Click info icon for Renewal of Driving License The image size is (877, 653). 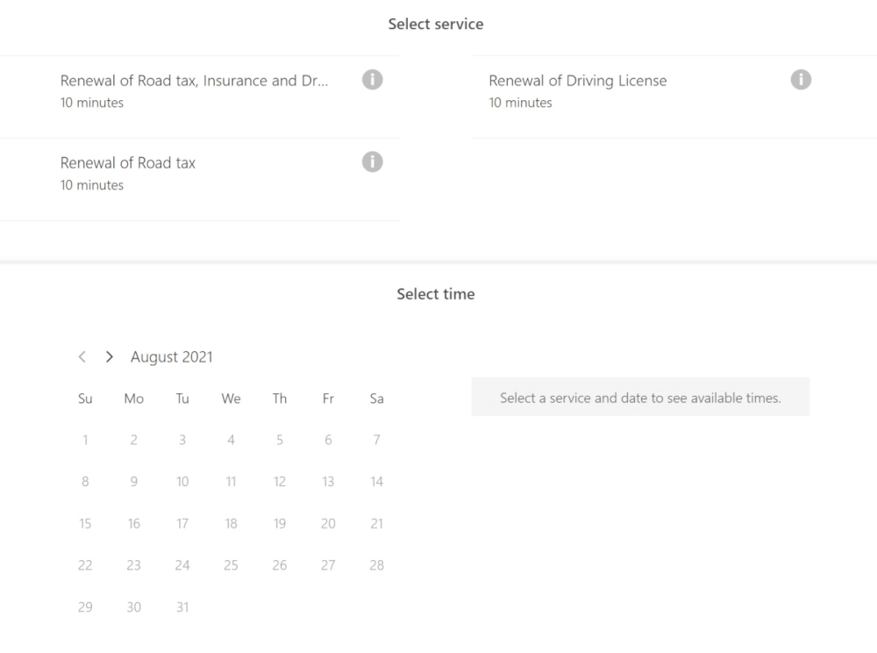[x=800, y=80]
